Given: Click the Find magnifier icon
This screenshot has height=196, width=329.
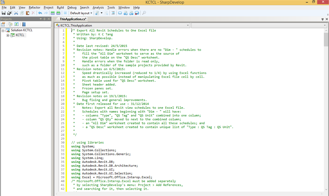Looking at the screenshot, I should click(x=144, y=13).
